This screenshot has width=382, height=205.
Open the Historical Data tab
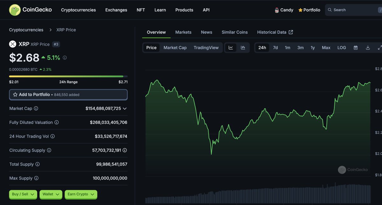pyautogui.click(x=272, y=32)
